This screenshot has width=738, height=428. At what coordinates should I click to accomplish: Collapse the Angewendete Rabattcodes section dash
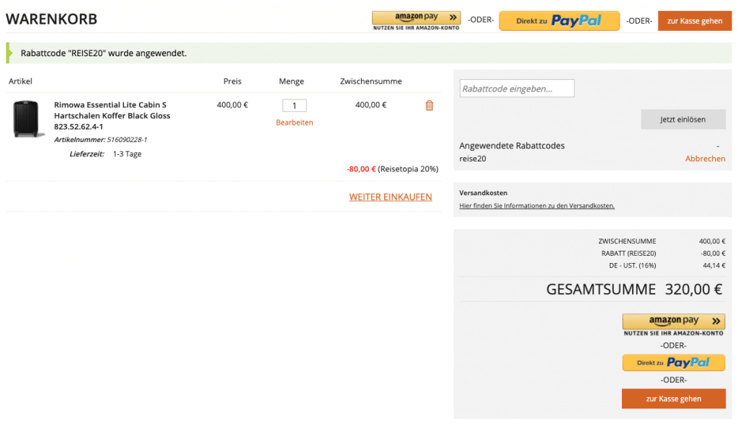pos(718,146)
